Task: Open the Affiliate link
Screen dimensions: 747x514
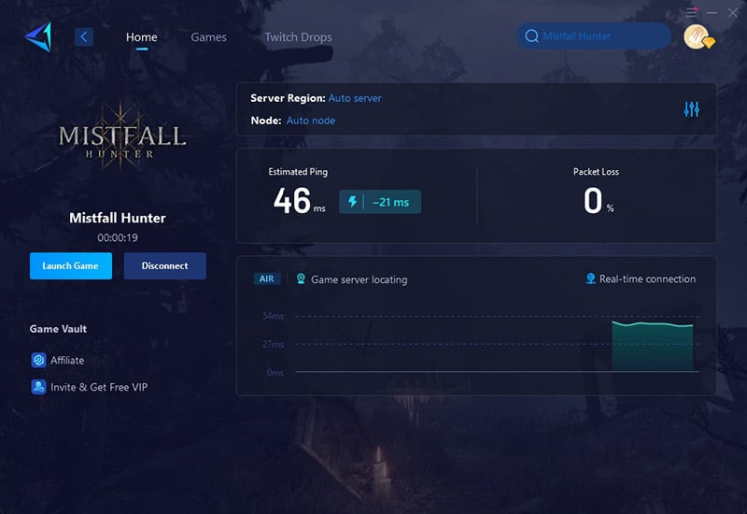Action: pyautogui.click(x=67, y=361)
